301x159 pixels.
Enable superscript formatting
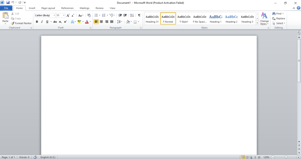pos(65,22)
